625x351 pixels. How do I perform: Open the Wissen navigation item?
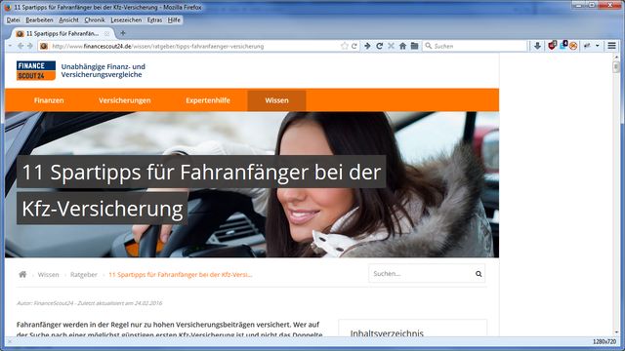click(x=276, y=100)
